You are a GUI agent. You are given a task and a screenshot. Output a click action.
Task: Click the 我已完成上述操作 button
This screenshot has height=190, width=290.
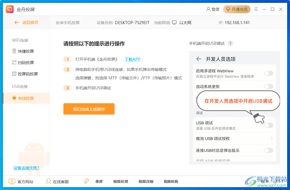[89, 109]
